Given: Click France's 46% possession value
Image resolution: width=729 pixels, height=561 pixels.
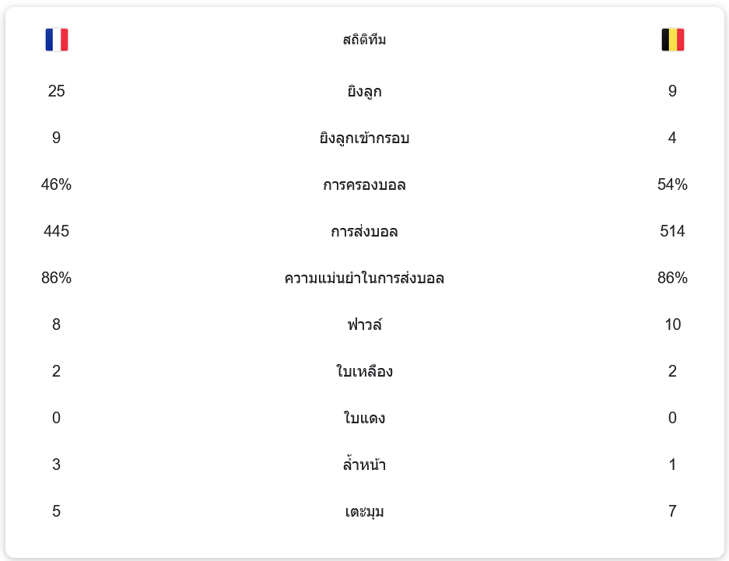Looking at the screenshot, I should click(x=57, y=185).
